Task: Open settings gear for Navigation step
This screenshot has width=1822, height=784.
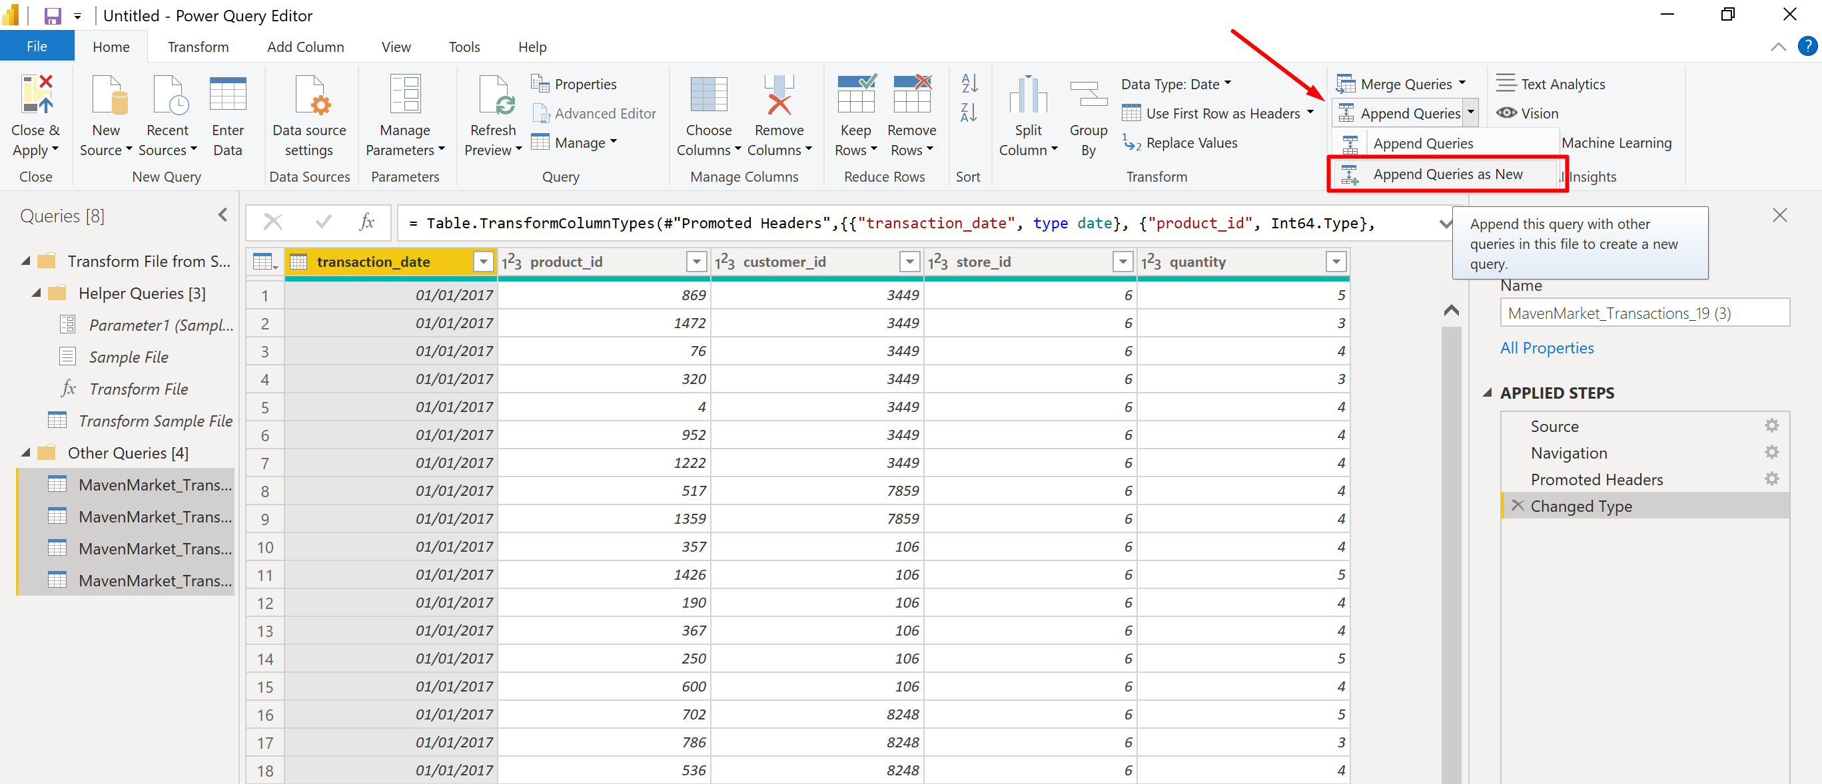Action: (1771, 452)
